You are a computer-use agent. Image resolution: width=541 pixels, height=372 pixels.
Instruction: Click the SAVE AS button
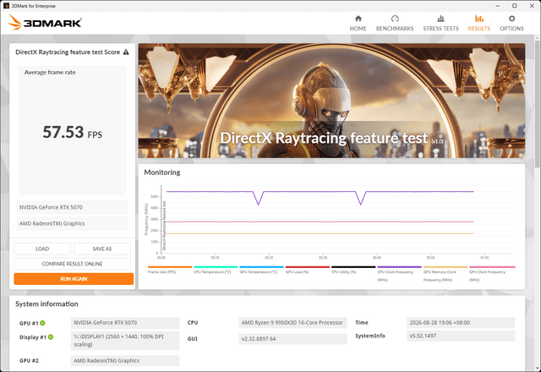point(102,249)
